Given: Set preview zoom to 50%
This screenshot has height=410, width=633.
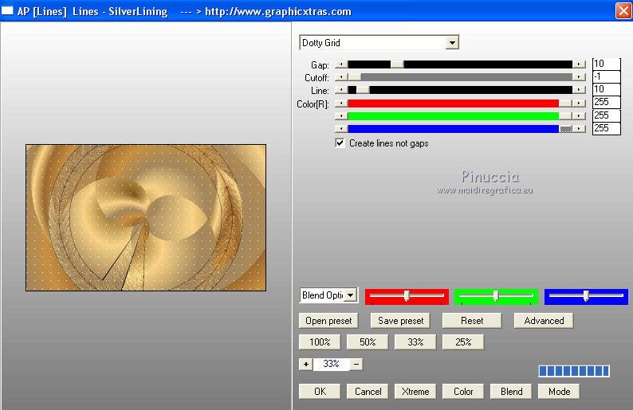Looking at the screenshot, I should [x=368, y=342].
